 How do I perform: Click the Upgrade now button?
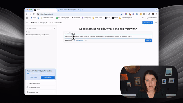click(48, 77)
